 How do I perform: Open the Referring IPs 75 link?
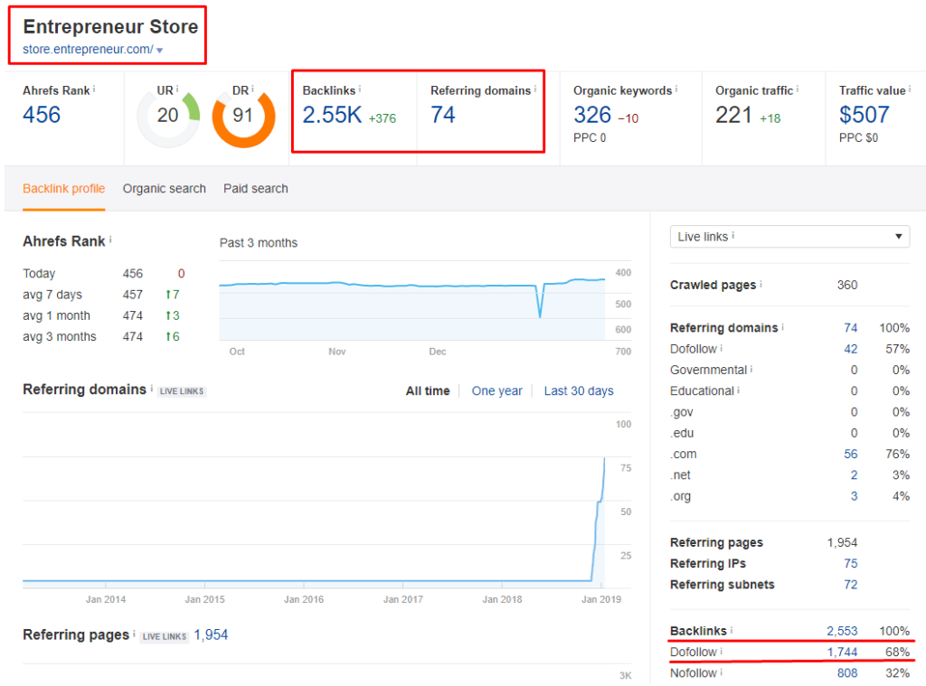pos(851,563)
